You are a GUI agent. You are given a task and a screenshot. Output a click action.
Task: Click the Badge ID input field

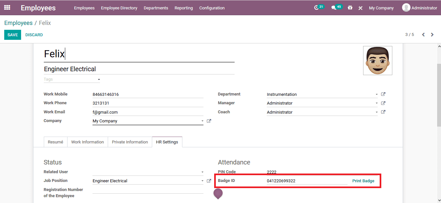(307, 181)
